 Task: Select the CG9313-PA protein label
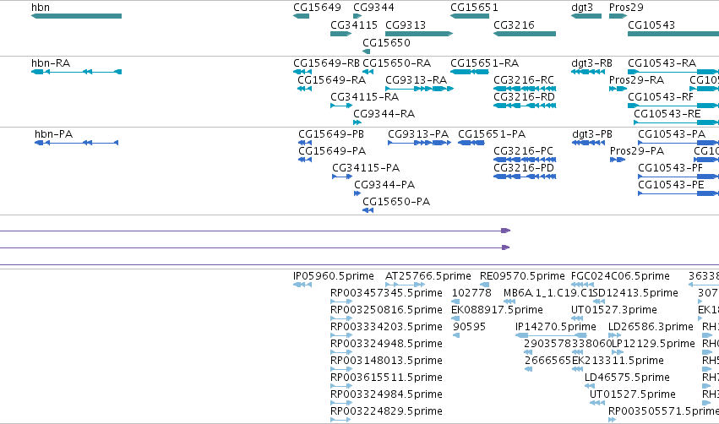pos(418,133)
